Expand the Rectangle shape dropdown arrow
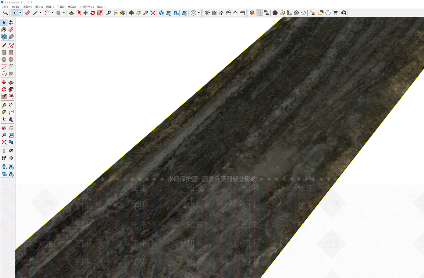 point(64,13)
